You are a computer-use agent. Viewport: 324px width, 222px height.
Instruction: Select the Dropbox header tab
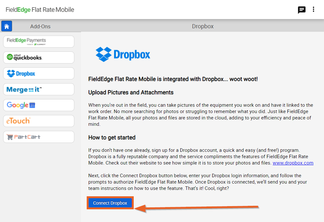click(x=203, y=26)
